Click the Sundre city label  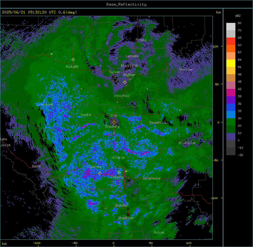(x=86, y=115)
